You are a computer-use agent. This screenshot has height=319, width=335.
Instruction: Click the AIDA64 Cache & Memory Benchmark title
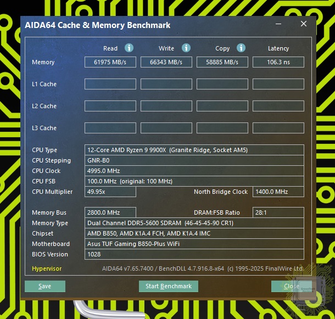tap(98, 25)
